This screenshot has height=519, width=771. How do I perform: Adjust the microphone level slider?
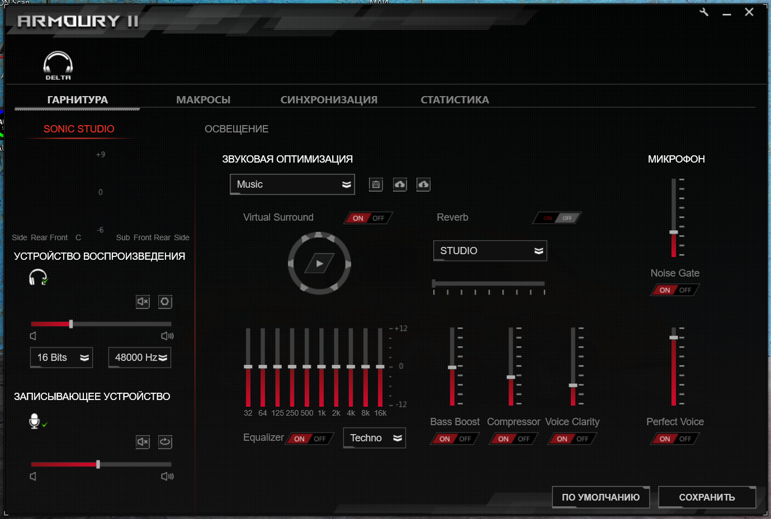point(674,218)
